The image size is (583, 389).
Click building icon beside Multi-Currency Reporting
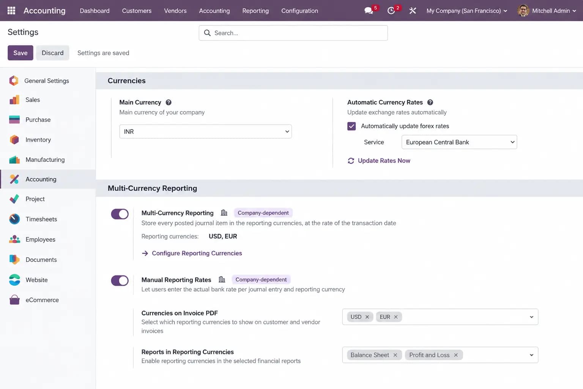224,213
